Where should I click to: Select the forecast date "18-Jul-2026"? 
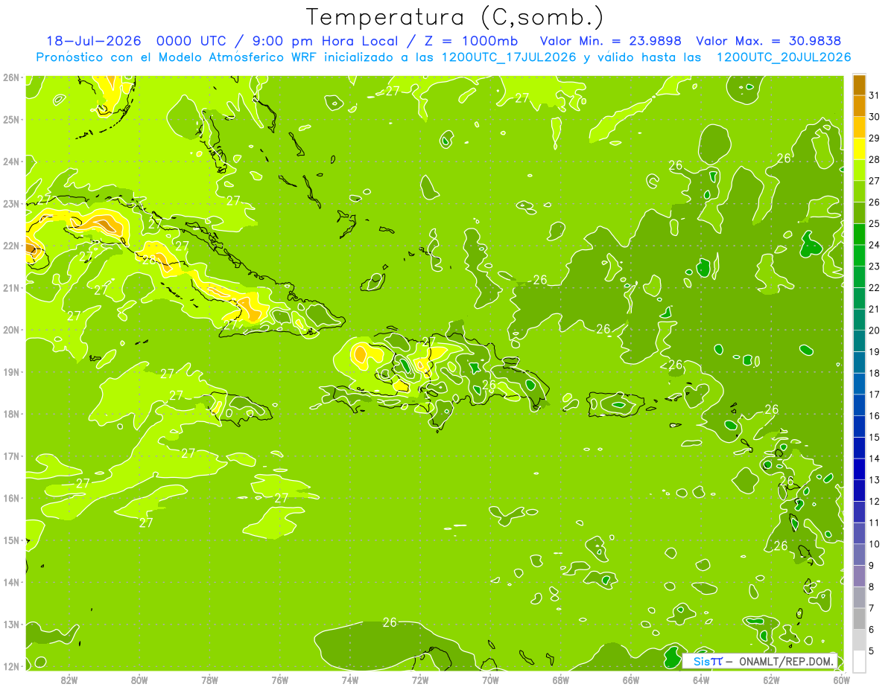click(x=94, y=41)
